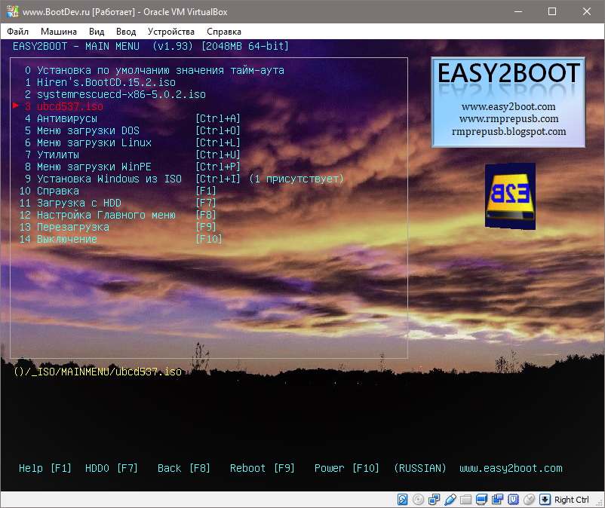605x508 pixels.
Task: Open the Справка menu in menu bar
Action: pos(224,32)
